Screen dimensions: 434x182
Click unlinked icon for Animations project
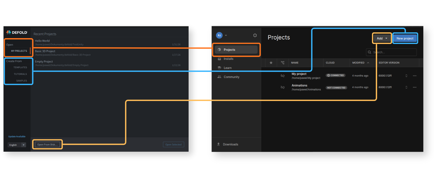point(283,87)
